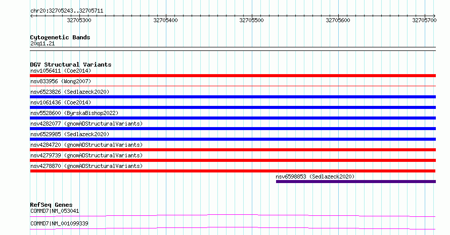Open the nsv4279739 (gnomADStructuralVariants) label

tap(86, 155)
